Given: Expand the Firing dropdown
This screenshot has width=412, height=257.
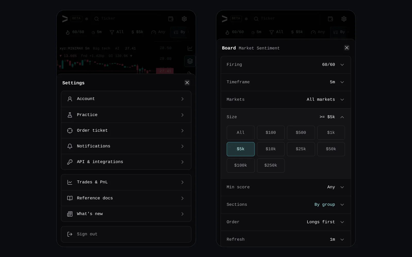Looking at the screenshot, I should (x=286, y=65).
